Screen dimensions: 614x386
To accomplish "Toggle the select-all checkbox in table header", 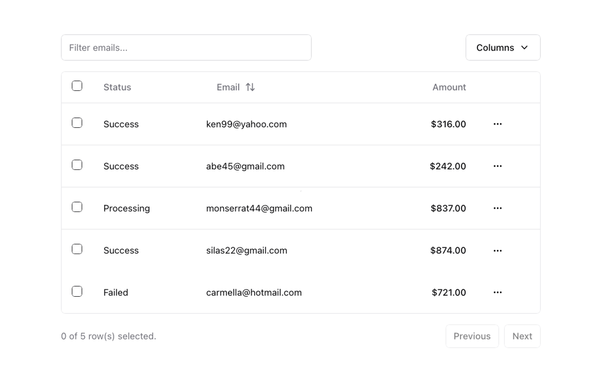I will click(x=77, y=86).
